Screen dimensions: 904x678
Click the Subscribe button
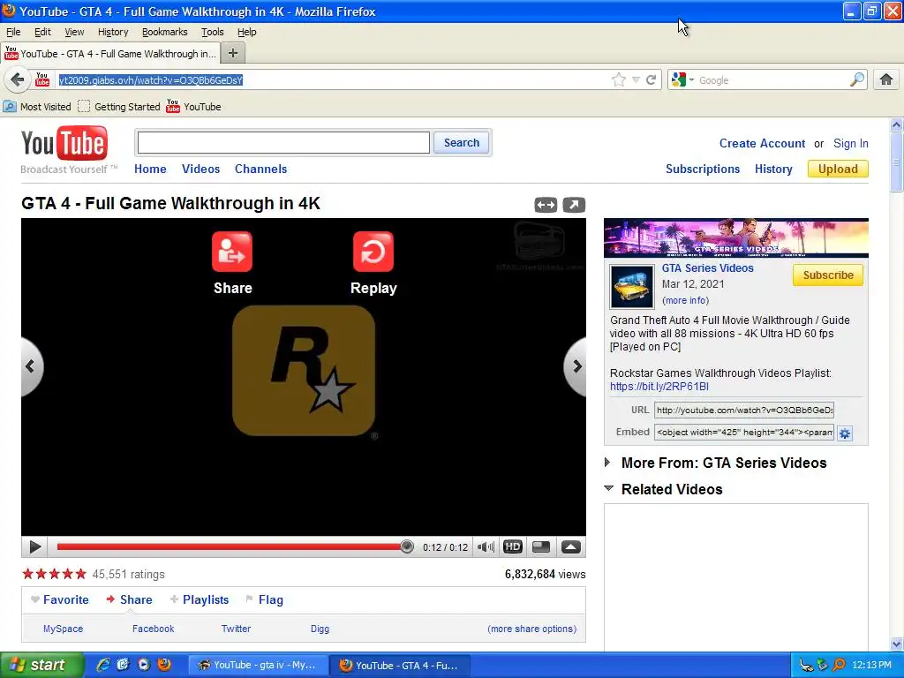coord(828,275)
